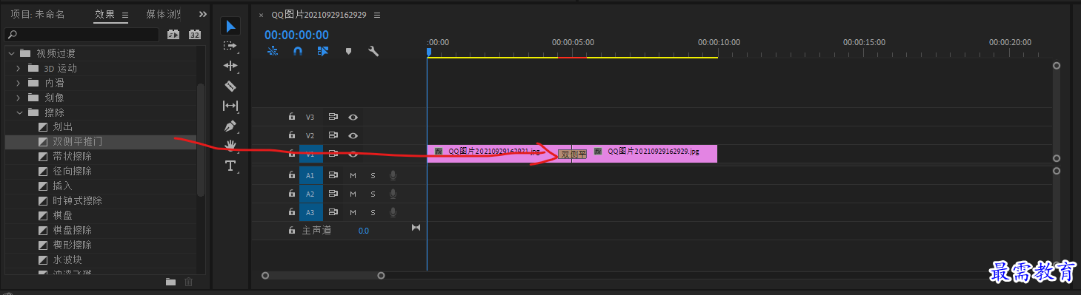Toggle sync lock on track V3
Screen dimensions: 1081x295
(333, 117)
